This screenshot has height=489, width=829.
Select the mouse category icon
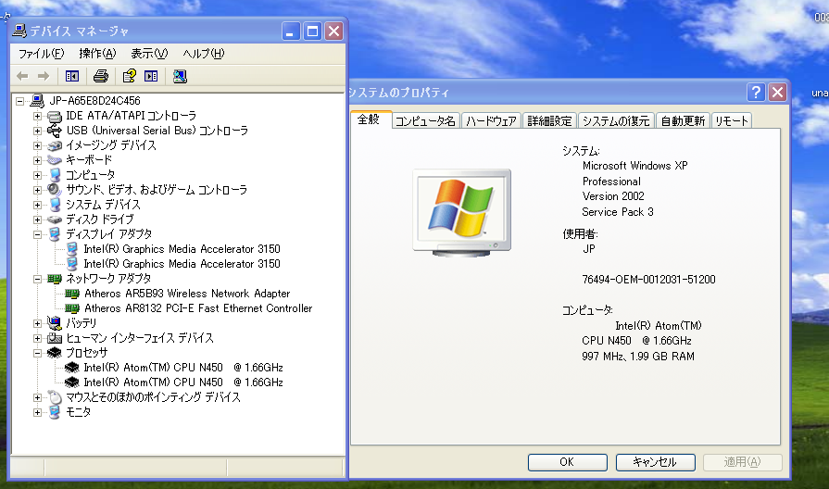click(55, 397)
